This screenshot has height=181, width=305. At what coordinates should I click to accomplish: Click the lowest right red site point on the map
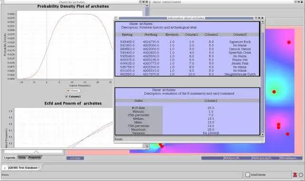(x=287, y=134)
